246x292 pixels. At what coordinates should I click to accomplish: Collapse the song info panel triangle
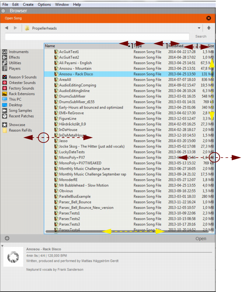[x=2, y=246]
